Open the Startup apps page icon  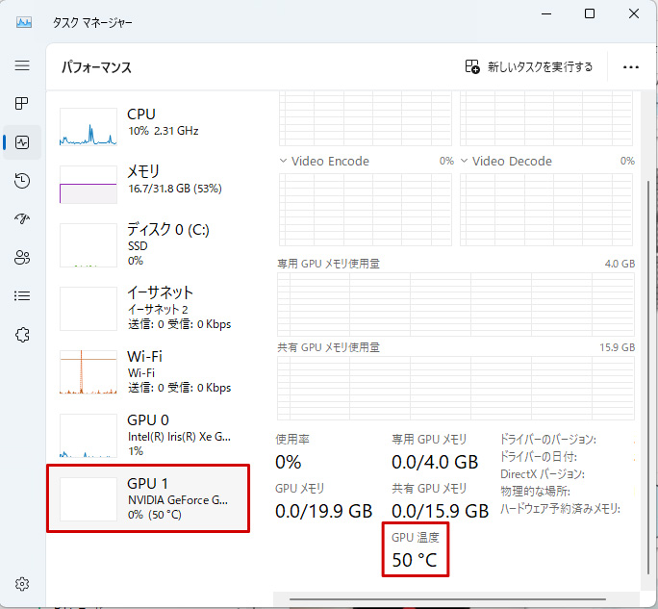click(x=22, y=219)
